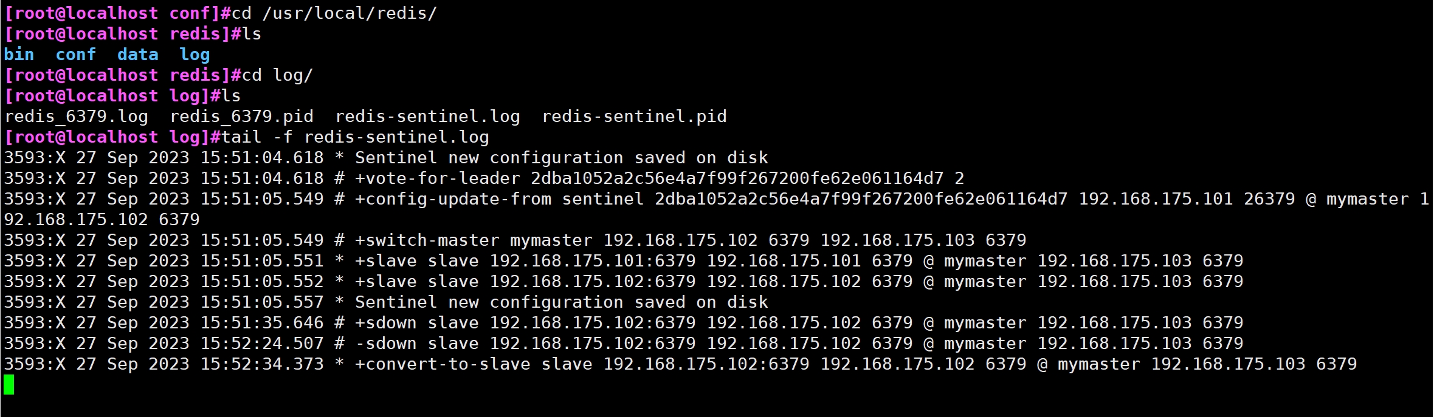1434x417 pixels.
Task: Click the redis_6379.pid filename
Action: click(x=241, y=117)
